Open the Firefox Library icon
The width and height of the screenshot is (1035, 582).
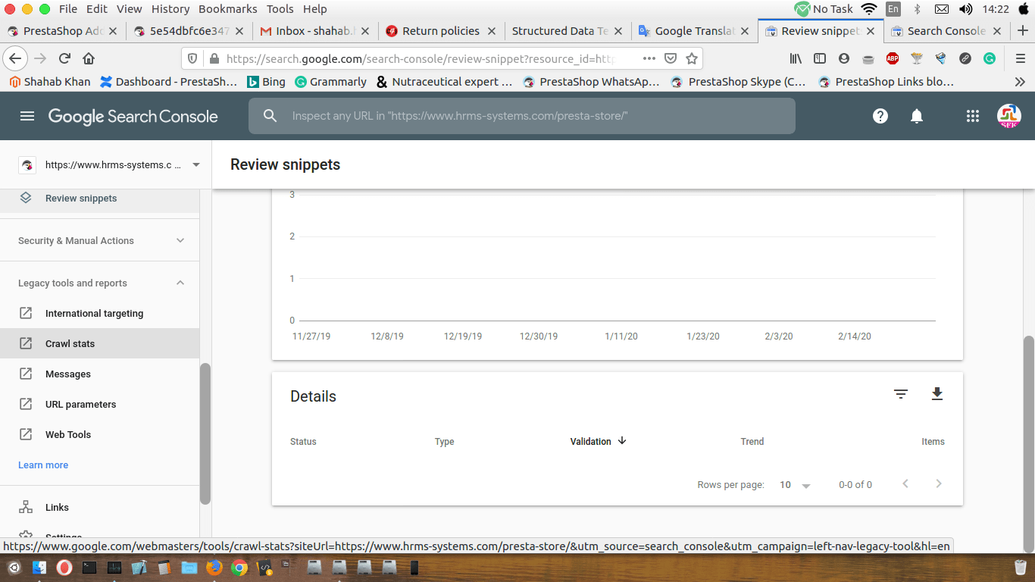(x=796, y=58)
